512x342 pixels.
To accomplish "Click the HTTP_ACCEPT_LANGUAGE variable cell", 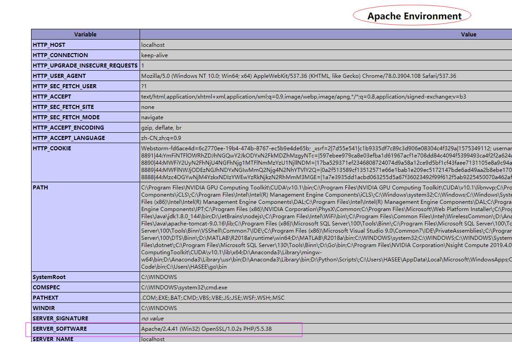I will coord(85,138).
